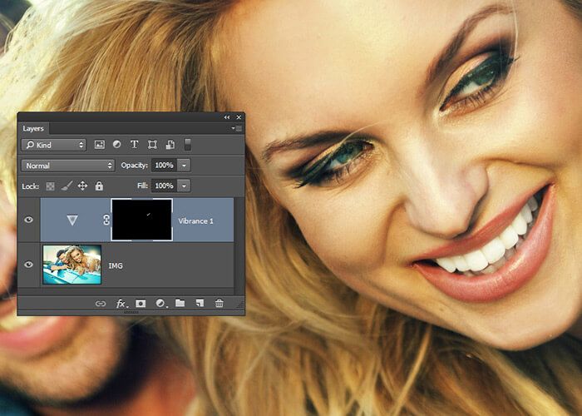This screenshot has height=416, width=582.
Task: Filter layers by pixel layer icon
Action: point(100,145)
